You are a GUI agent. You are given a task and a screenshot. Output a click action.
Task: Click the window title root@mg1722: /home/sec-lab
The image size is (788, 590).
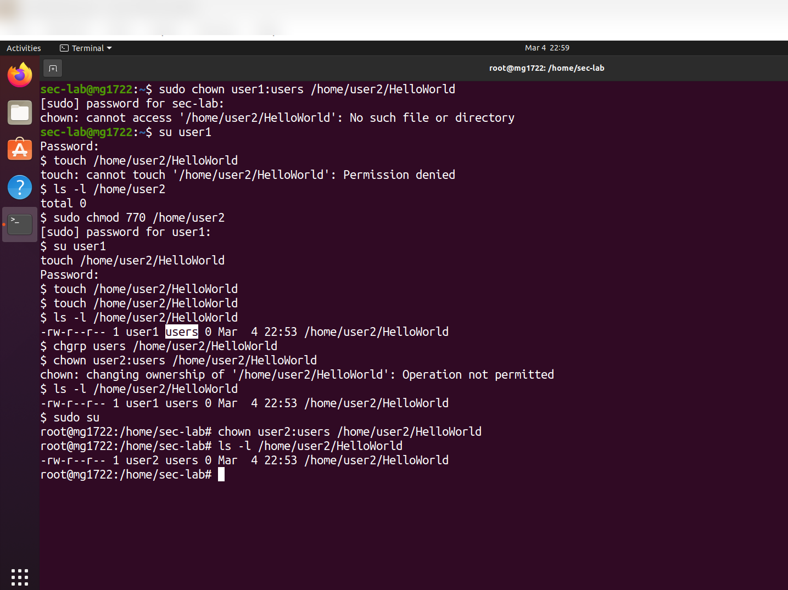click(546, 68)
